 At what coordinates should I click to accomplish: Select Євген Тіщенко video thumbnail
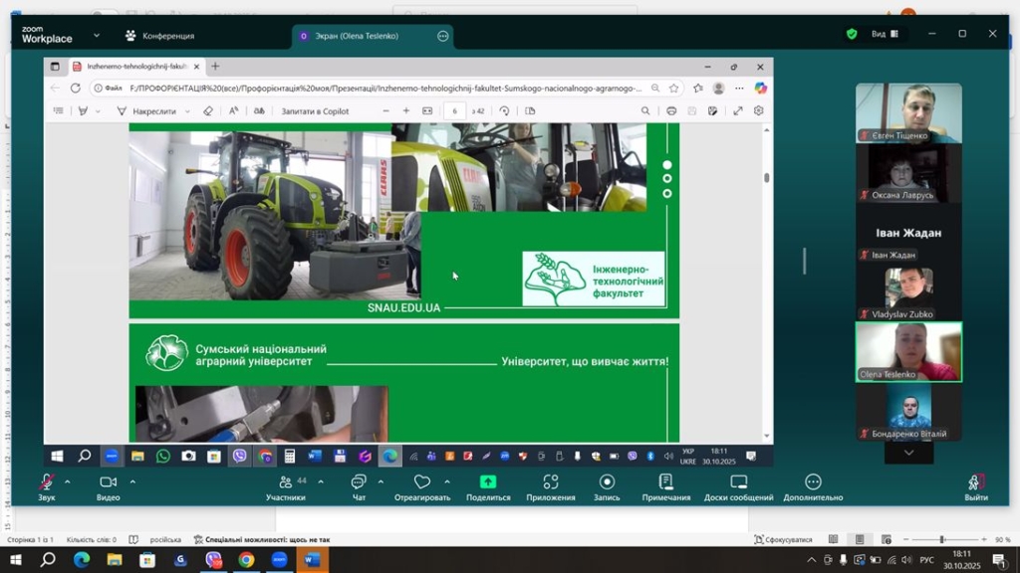[908, 112]
